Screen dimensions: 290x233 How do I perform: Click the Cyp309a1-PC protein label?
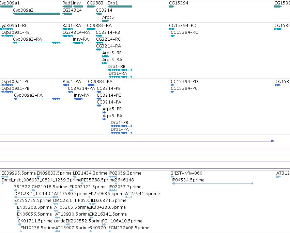click(16, 82)
